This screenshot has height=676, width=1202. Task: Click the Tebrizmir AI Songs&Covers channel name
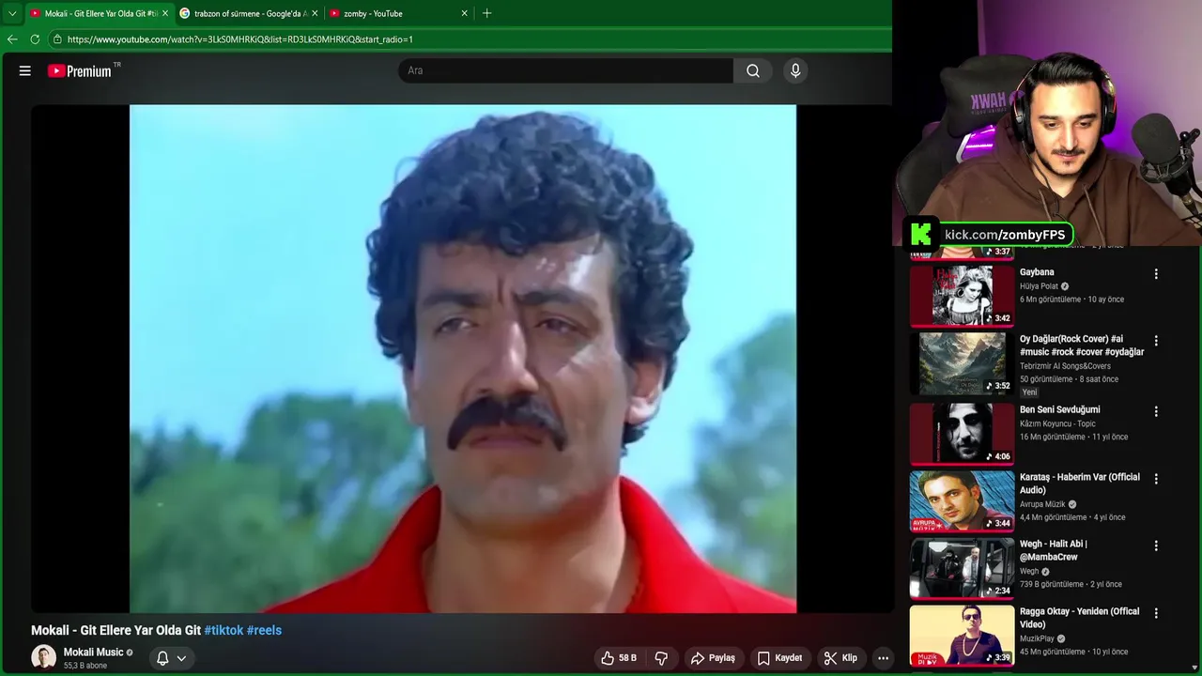point(1065,366)
